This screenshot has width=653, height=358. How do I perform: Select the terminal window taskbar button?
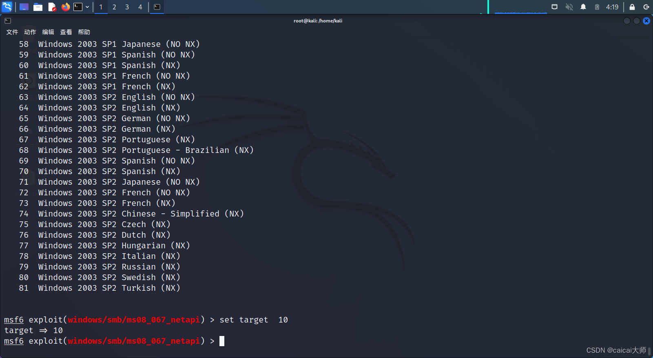[157, 7]
